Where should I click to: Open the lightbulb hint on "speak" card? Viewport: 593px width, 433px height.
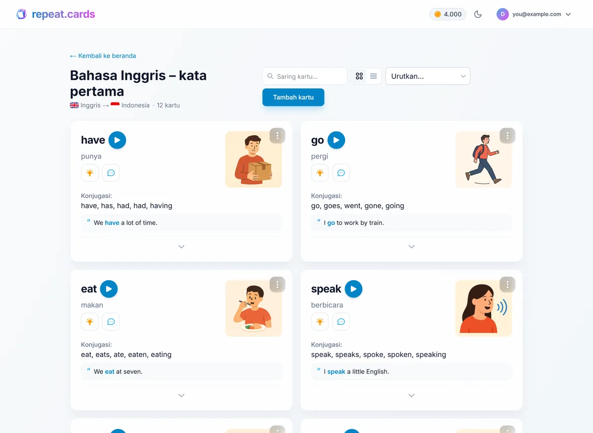320,322
